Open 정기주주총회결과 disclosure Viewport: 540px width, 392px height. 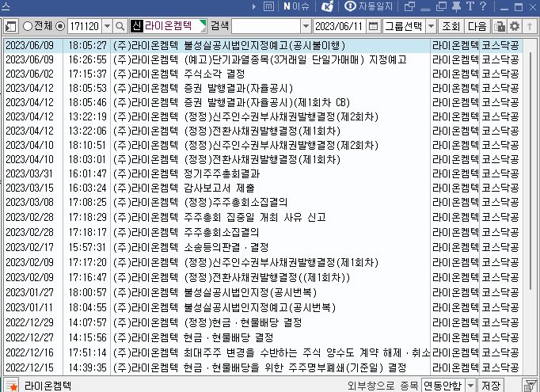263,173
